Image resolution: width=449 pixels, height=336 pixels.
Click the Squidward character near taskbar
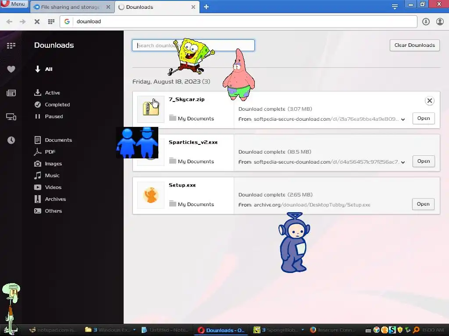pyautogui.click(x=11, y=308)
